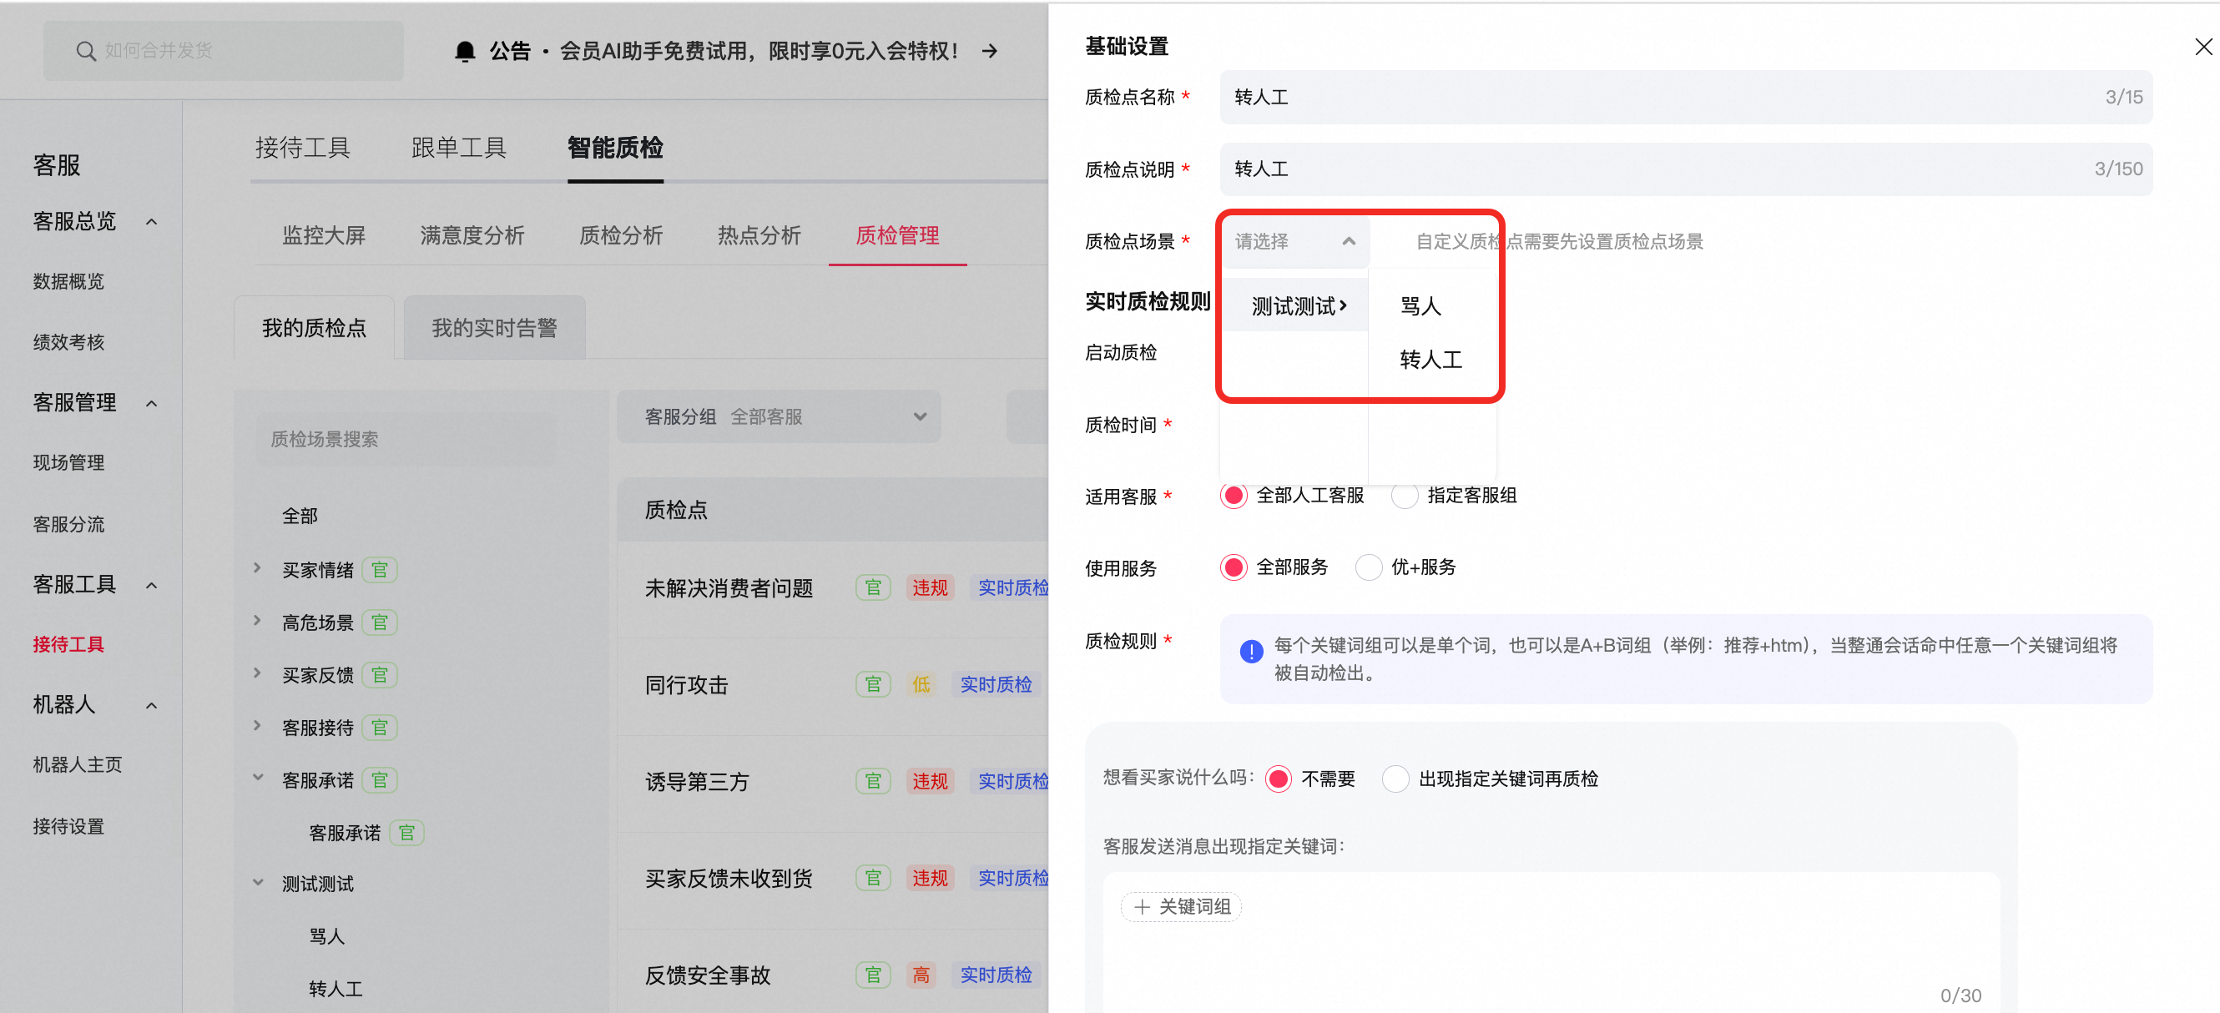This screenshot has height=1013, width=2220.
Task: Open the 满意度分析 sub-tab
Action: tap(472, 235)
